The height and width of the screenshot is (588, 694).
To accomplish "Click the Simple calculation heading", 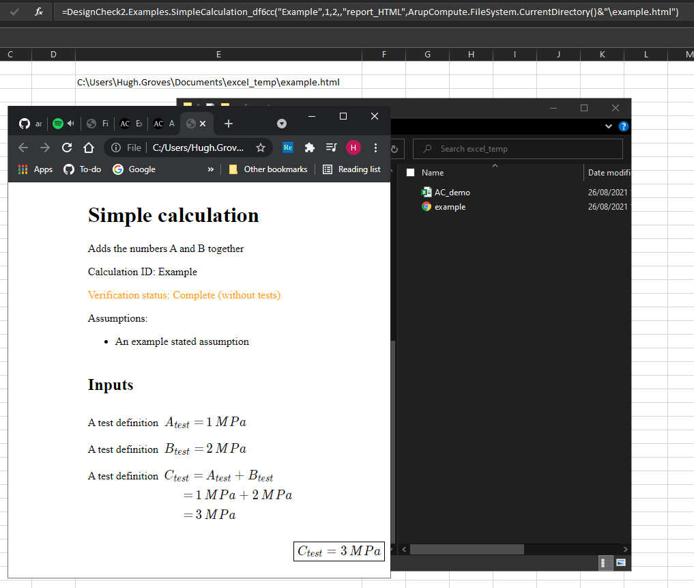I will tap(173, 216).
